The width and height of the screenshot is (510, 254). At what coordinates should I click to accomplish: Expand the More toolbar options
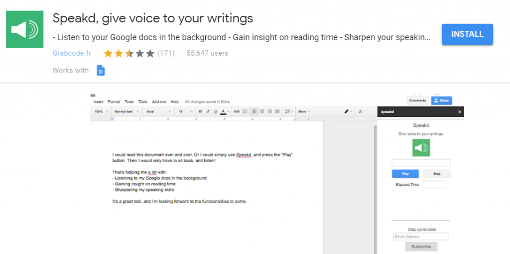(x=304, y=111)
